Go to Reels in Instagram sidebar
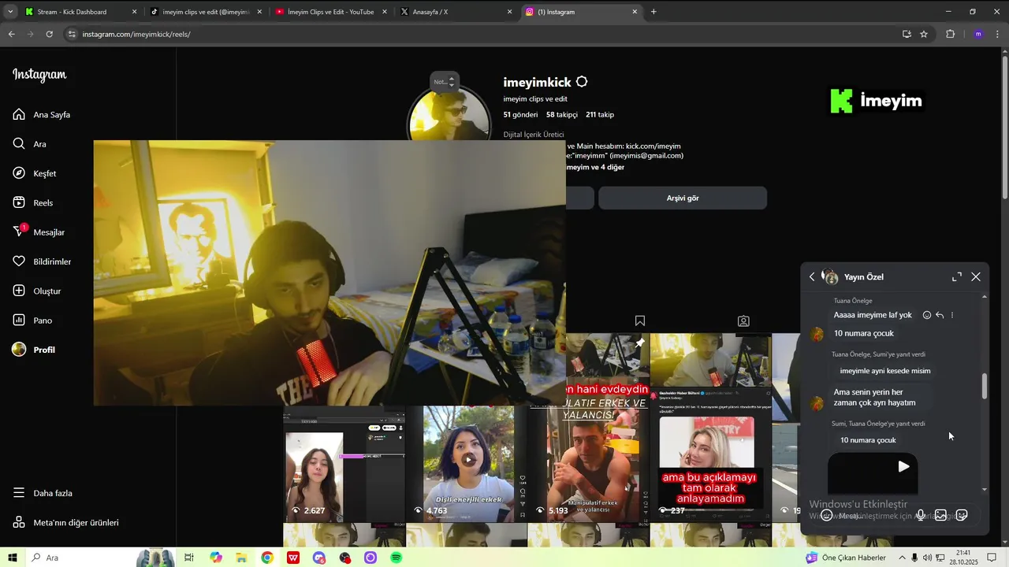Viewport: 1009px width, 567px height. coord(33,203)
